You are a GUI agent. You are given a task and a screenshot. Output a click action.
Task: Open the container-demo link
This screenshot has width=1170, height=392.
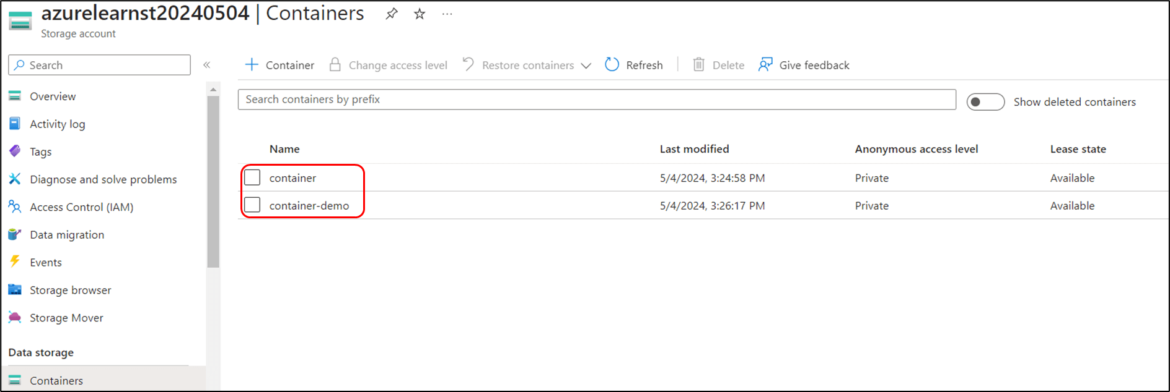(309, 206)
